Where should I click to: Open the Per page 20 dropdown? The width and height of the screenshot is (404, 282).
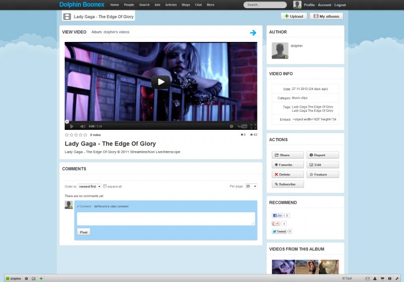(x=251, y=186)
